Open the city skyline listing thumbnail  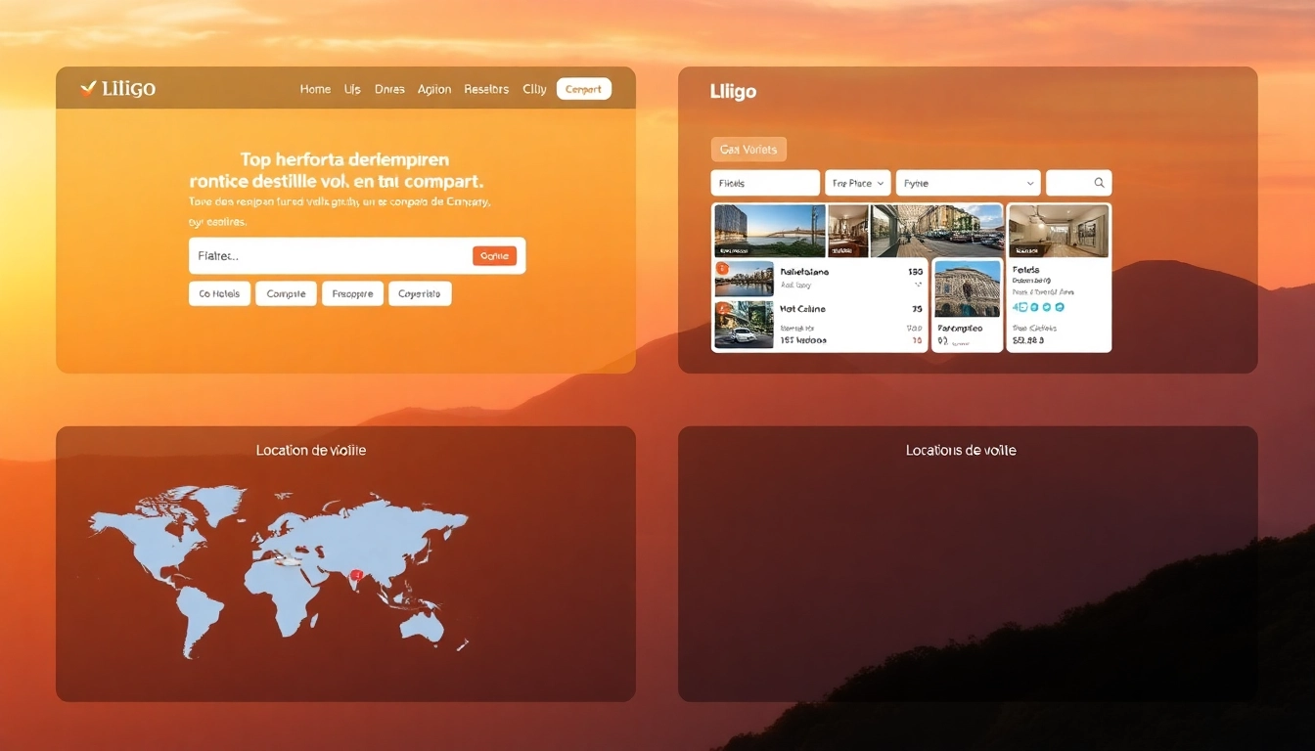point(745,279)
